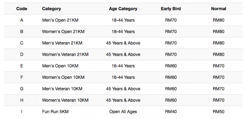Click 16-44 Years in row E
The image size is (245, 119).
pos(123,66)
